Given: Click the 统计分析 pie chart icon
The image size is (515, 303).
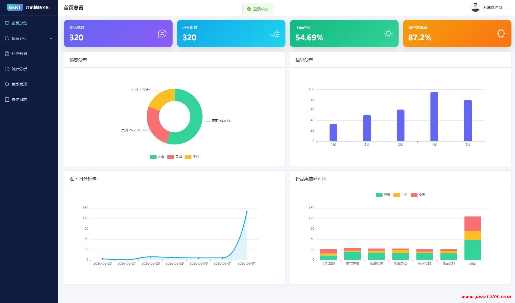Looking at the screenshot, I should coord(7,69).
